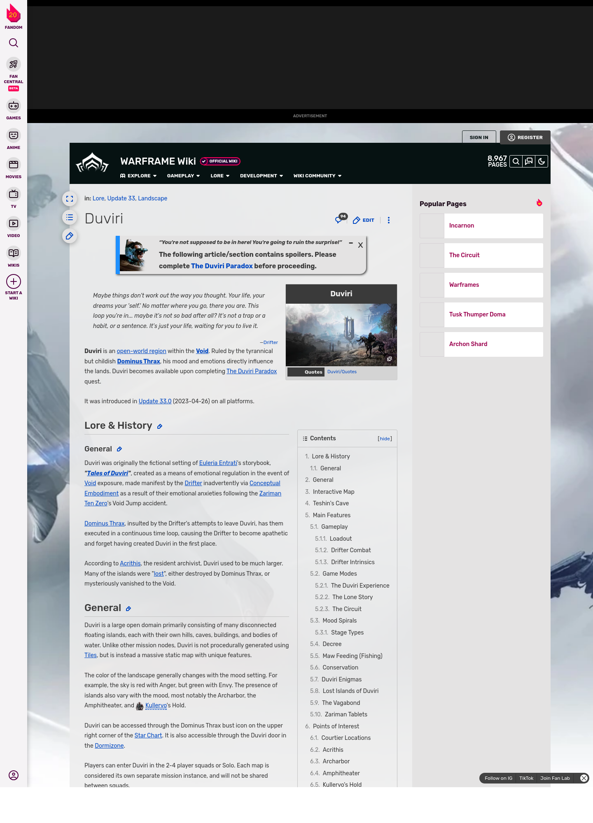
Task: Edit the second General section pencil
Action: [x=128, y=609]
